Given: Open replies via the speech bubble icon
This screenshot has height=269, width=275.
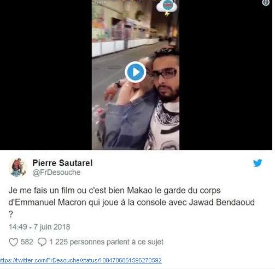Looking at the screenshot, I should coord(42,242).
